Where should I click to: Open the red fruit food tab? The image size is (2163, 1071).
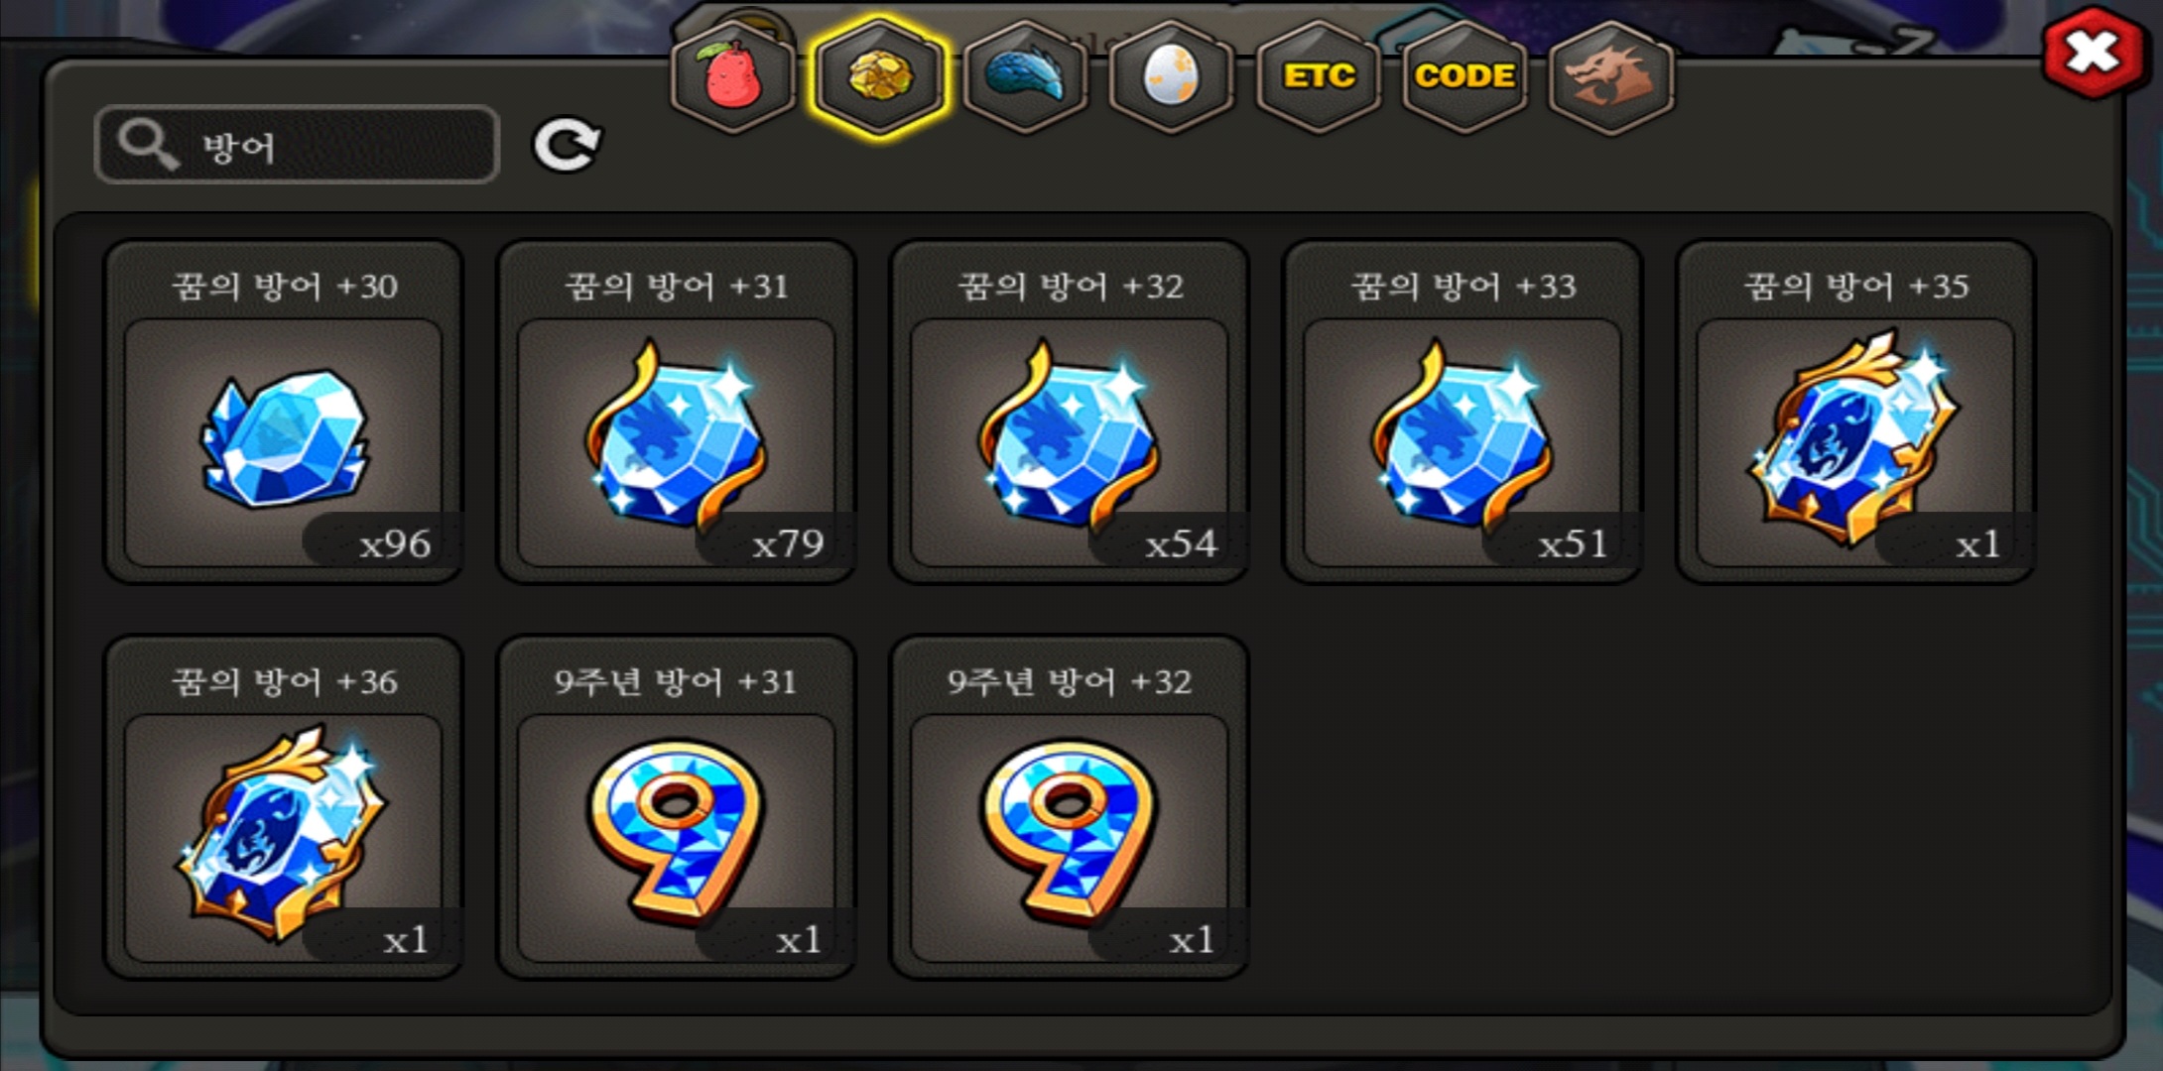pyautogui.click(x=733, y=77)
